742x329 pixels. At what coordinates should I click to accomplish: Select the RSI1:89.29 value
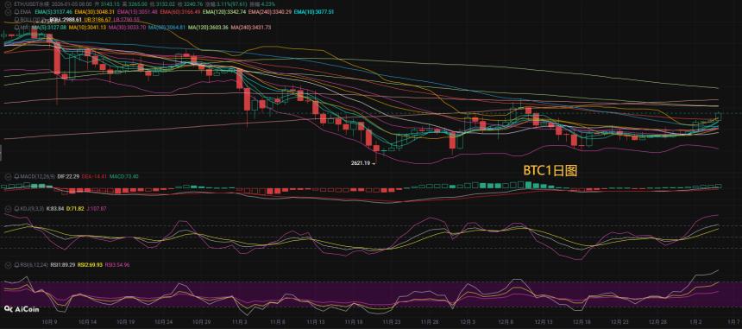click(63, 266)
